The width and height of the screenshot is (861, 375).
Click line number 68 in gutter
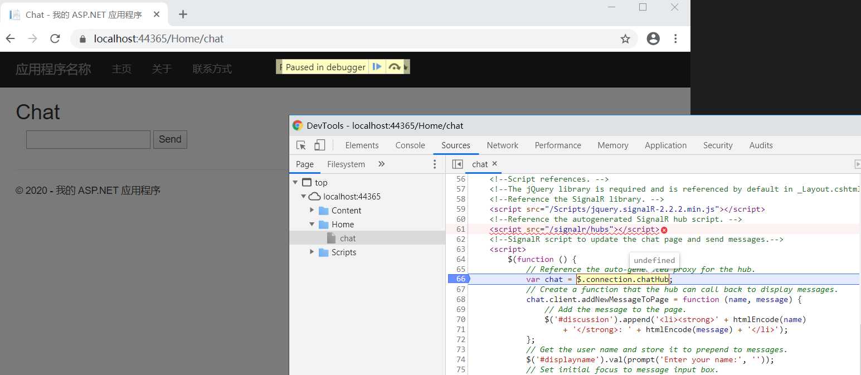click(460, 299)
